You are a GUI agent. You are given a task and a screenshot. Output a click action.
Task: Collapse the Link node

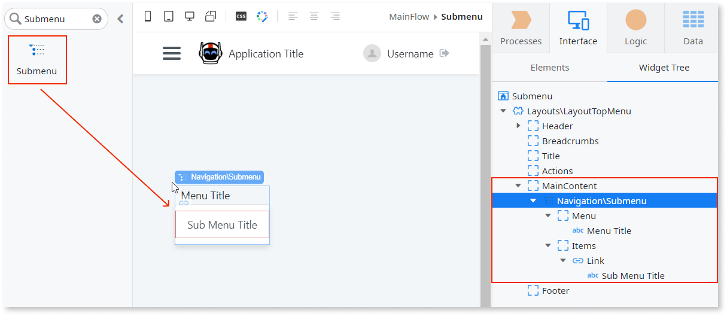563,261
